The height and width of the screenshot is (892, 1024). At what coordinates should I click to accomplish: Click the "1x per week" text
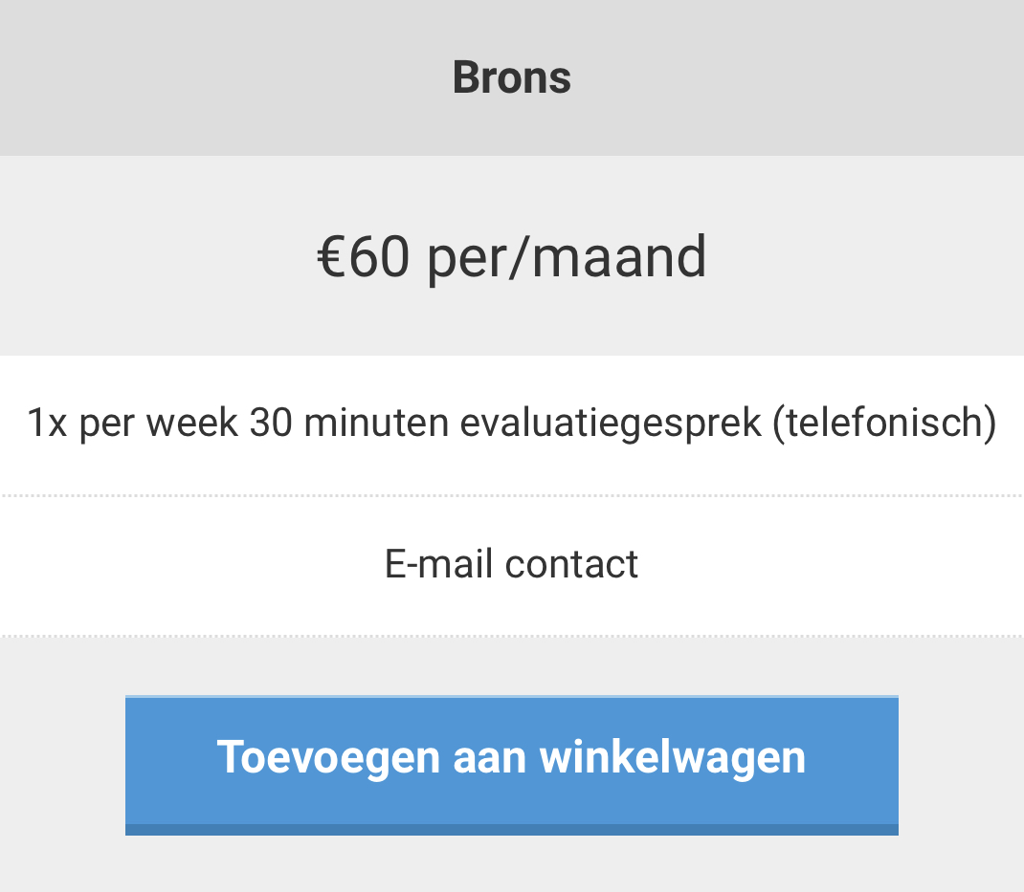coord(132,424)
